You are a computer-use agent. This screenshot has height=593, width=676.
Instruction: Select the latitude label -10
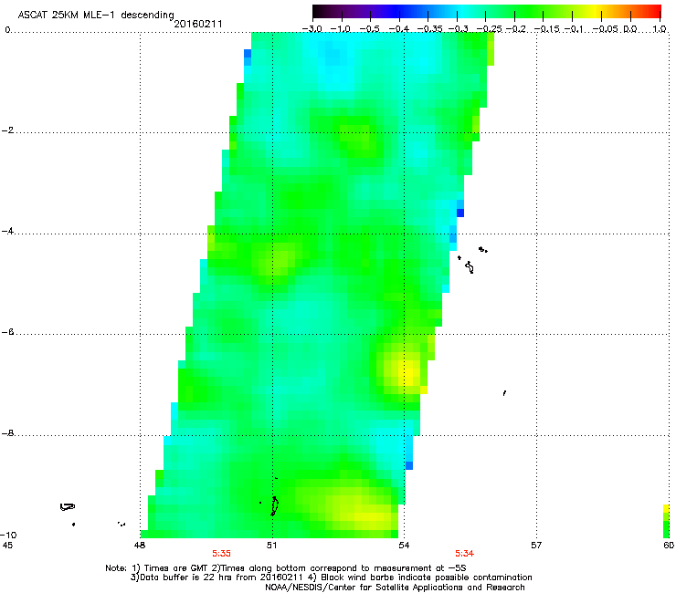(x=8, y=535)
